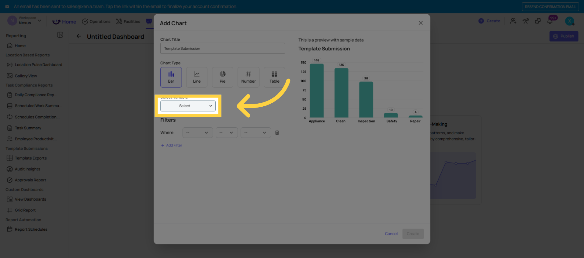This screenshot has height=258, width=584.
Task: Open the Operations tab
Action: (96, 22)
